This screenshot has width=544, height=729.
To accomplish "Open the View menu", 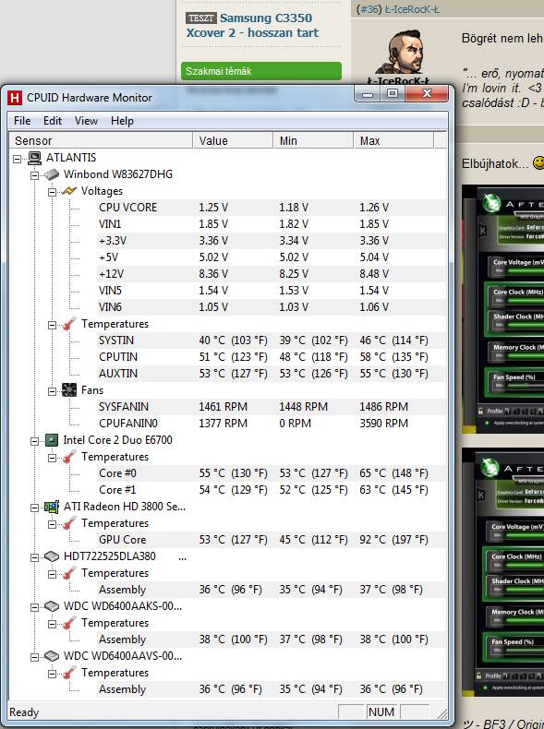I will pyautogui.click(x=86, y=121).
